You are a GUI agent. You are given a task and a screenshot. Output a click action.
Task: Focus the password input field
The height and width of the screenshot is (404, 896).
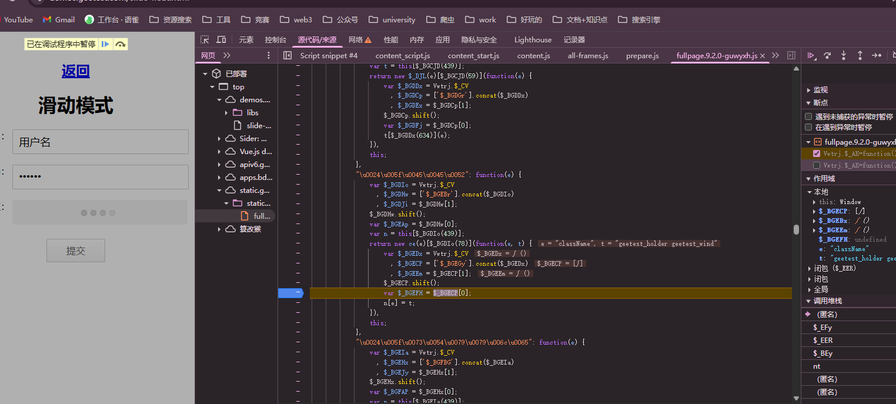click(101, 177)
